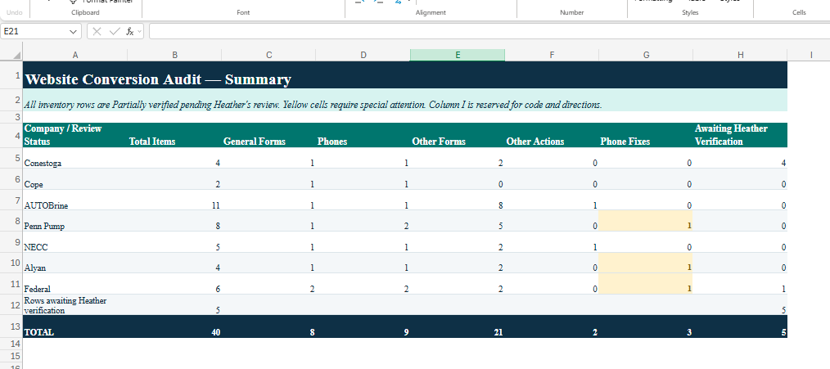Screen dimensions: 830x369
Task: Click AUTOBrine total items value 11
Action: point(174,200)
